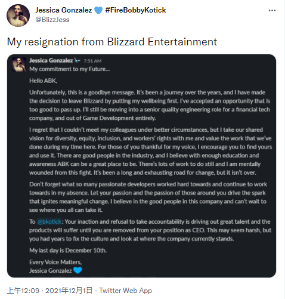285x299 pixels.
Task: Click the Twitter Web App source label
Action: point(125,291)
